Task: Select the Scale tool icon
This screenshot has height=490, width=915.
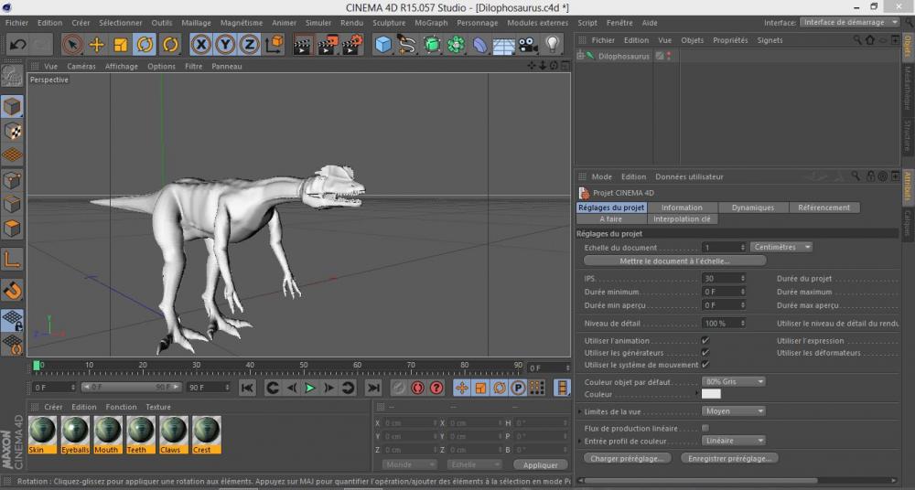Action: coord(121,44)
